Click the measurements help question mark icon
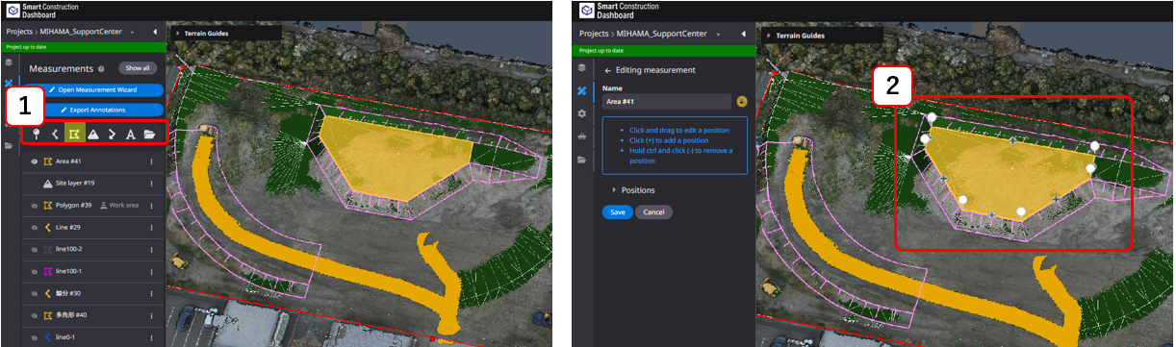Image resolution: width=1176 pixels, height=347 pixels. tap(101, 69)
